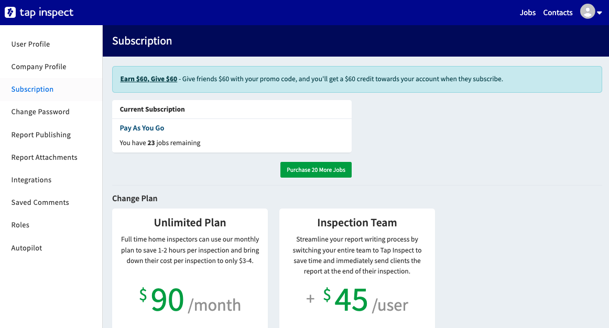Open Change Password page
This screenshot has width=609, height=328.
(x=40, y=112)
